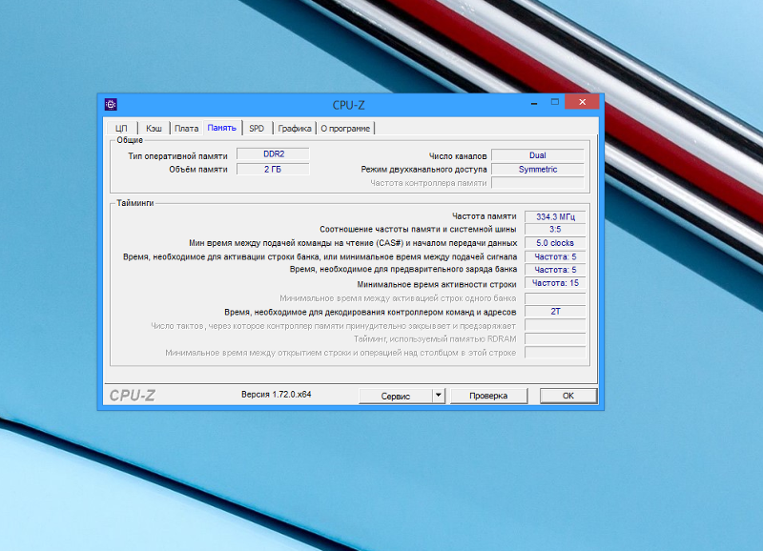Maximize the CPU-Z window
Screen dimensions: 763x551
[x=555, y=102]
